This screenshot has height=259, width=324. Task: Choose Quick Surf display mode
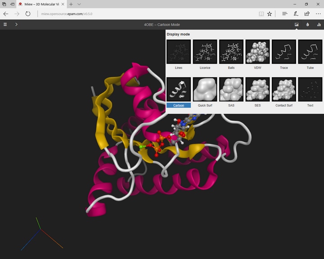(205, 89)
